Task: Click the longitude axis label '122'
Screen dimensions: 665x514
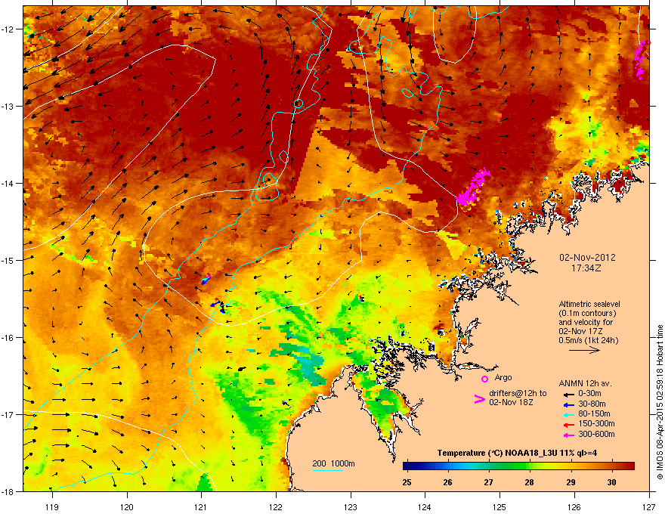Action: pyautogui.click(x=276, y=506)
